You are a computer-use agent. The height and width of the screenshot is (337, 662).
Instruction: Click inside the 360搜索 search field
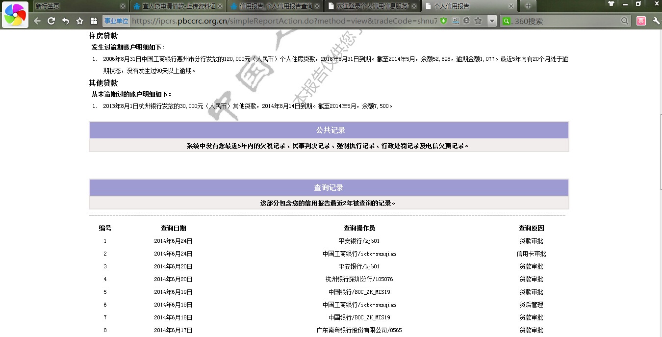pos(564,21)
